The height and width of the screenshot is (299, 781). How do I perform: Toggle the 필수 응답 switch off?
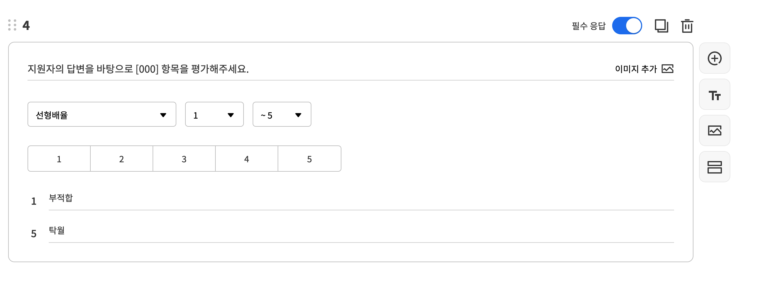(x=627, y=26)
